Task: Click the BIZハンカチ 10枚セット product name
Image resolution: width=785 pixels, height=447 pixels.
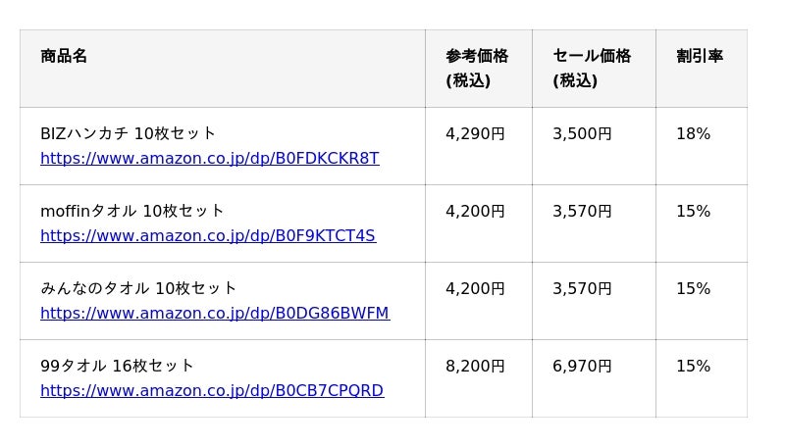Action: coord(128,133)
